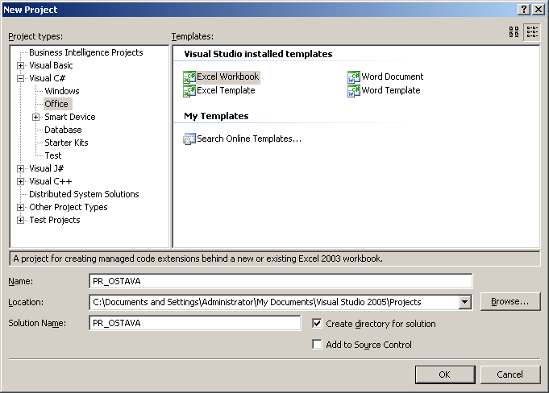The height and width of the screenshot is (393, 549).
Task: Close the New Project dialog
Action: click(539, 10)
